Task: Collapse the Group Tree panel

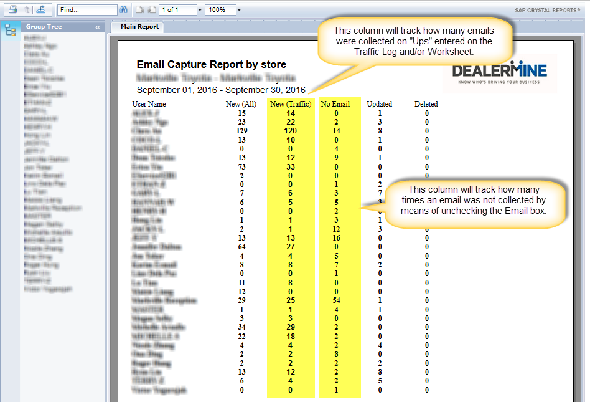Action: click(97, 27)
